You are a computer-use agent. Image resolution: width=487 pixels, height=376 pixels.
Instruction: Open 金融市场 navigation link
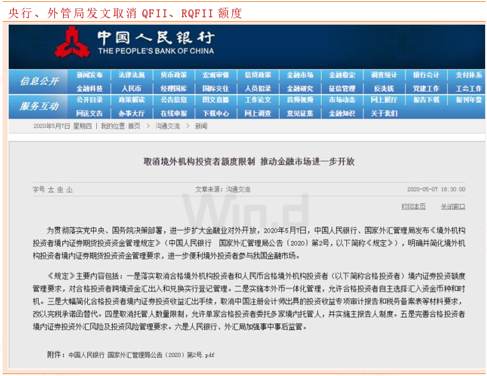(x=300, y=75)
